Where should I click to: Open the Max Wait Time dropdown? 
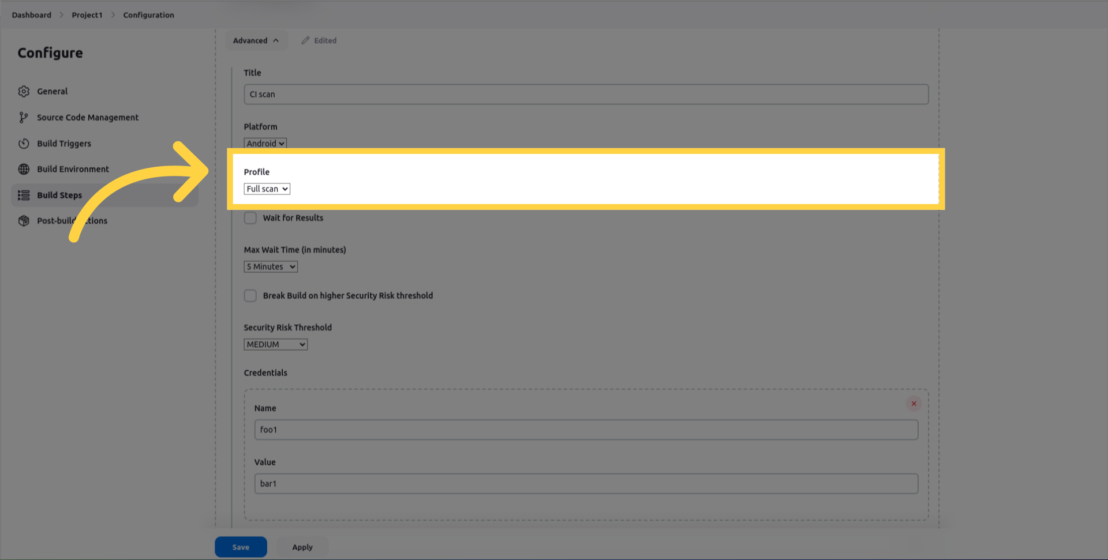[x=271, y=267]
